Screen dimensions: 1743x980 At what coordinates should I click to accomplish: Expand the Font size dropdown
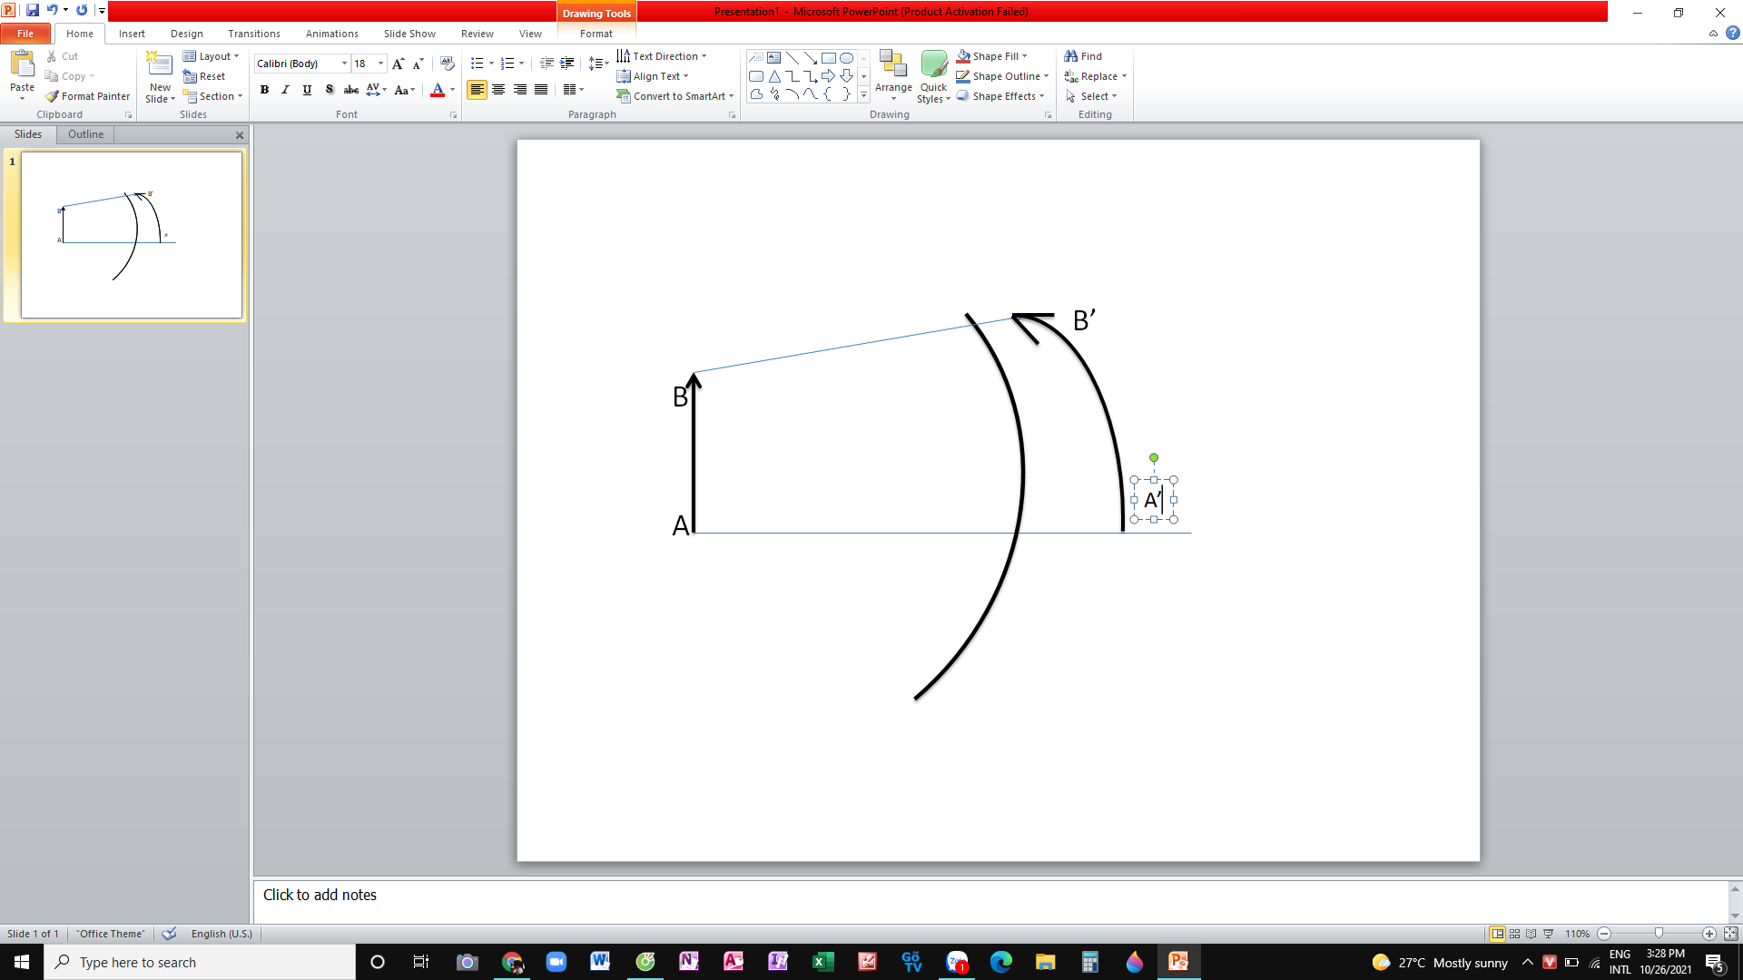tap(379, 64)
